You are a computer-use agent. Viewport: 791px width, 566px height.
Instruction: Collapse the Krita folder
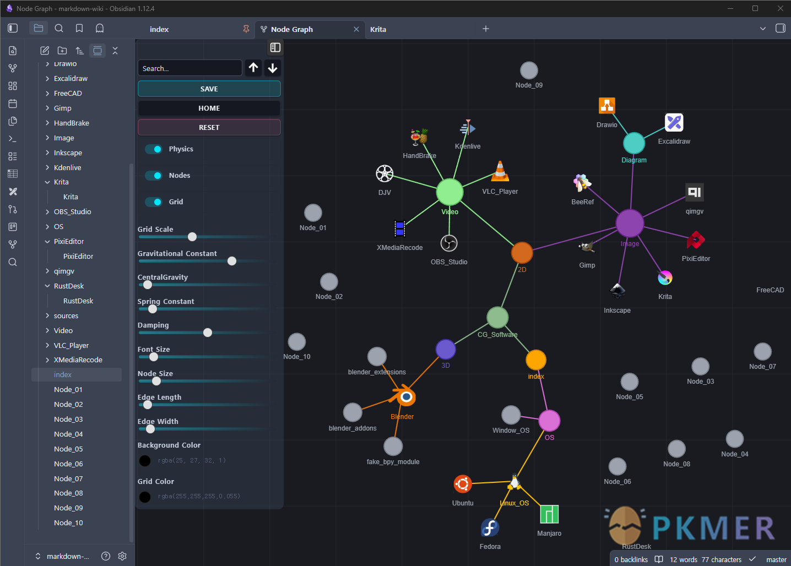47,182
